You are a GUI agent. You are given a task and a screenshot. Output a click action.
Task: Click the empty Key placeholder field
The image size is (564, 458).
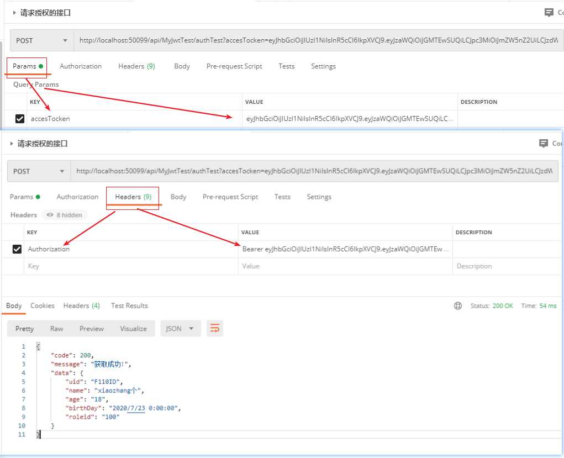131,266
